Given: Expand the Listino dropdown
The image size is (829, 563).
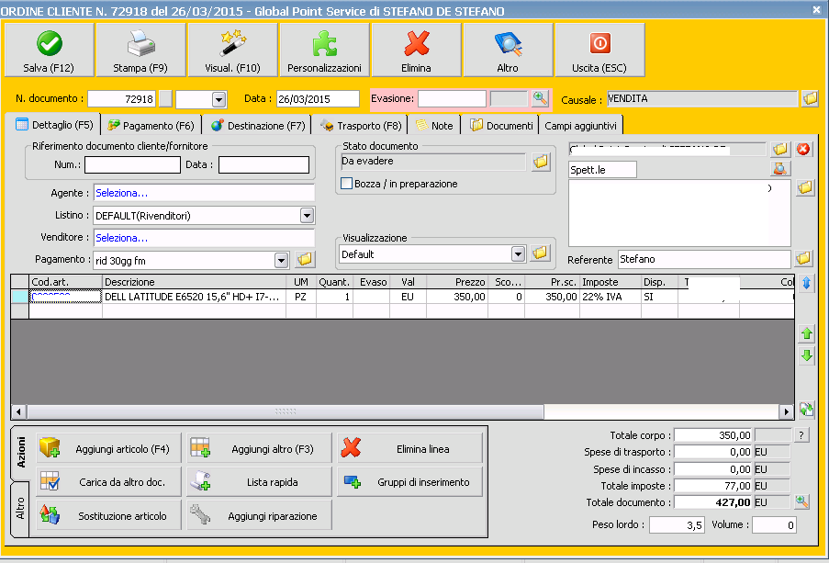Looking at the screenshot, I should click(307, 216).
